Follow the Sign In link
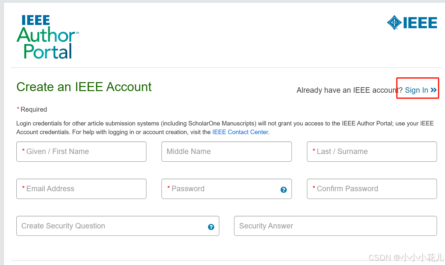The height and width of the screenshot is (265, 445). pos(416,90)
